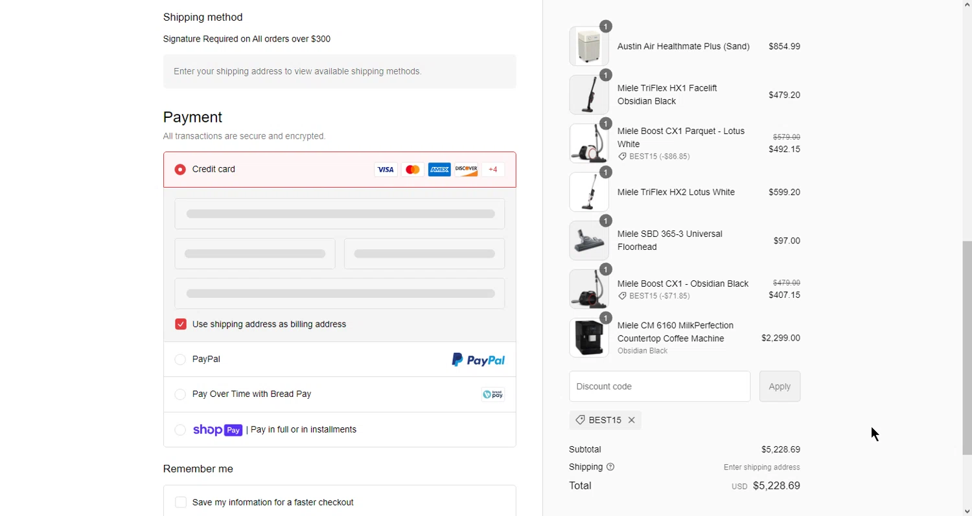This screenshot has width=972, height=516.
Task: Click the PayPal logo
Action: point(478,360)
